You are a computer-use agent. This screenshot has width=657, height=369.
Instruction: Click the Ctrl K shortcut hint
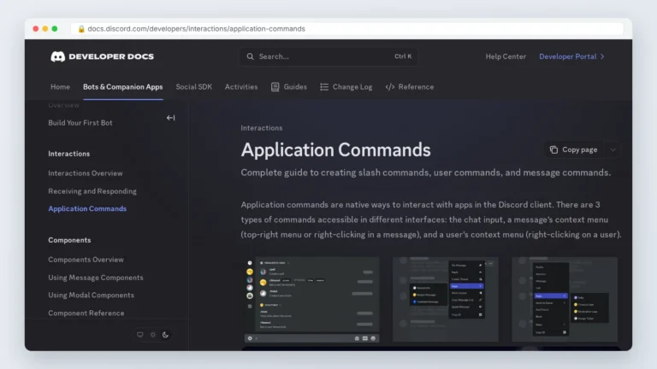403,56
